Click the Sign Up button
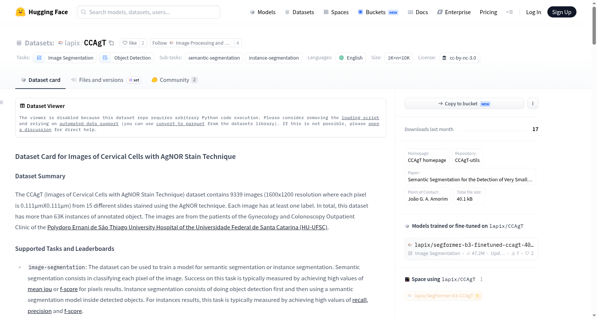This screenshot has height=319, width=597. [x=562, y=12]
